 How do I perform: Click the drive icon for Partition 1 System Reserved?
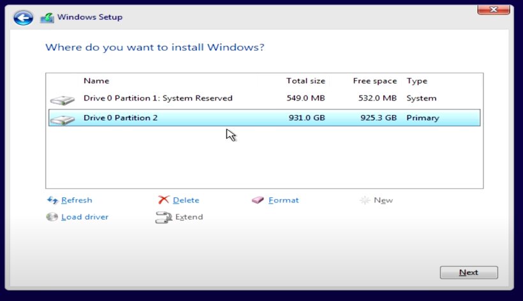(63, 100)
